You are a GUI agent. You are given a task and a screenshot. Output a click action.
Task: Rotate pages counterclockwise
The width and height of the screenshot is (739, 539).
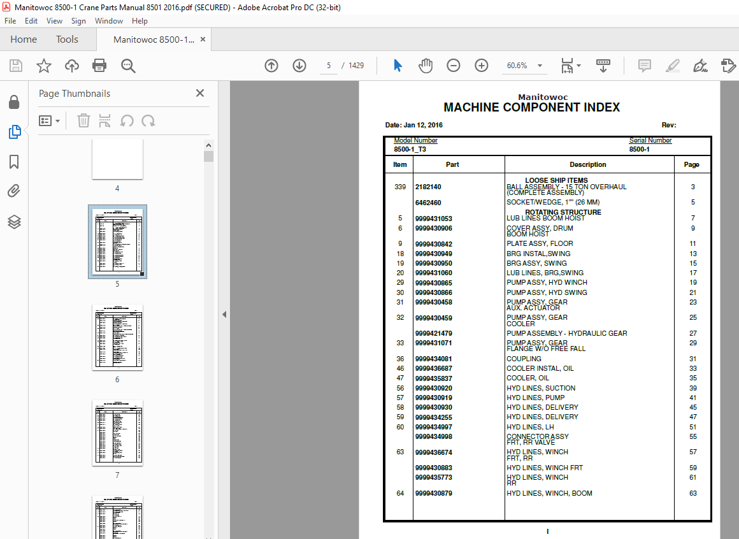(x=126, y=121)
